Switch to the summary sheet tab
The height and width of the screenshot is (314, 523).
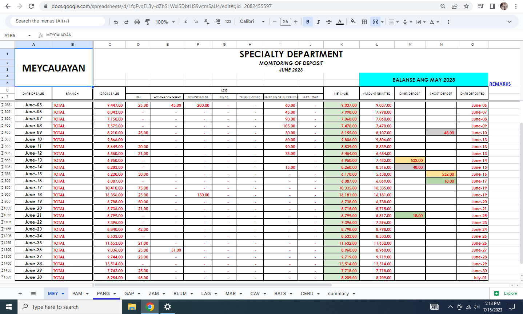click(342, 294)
